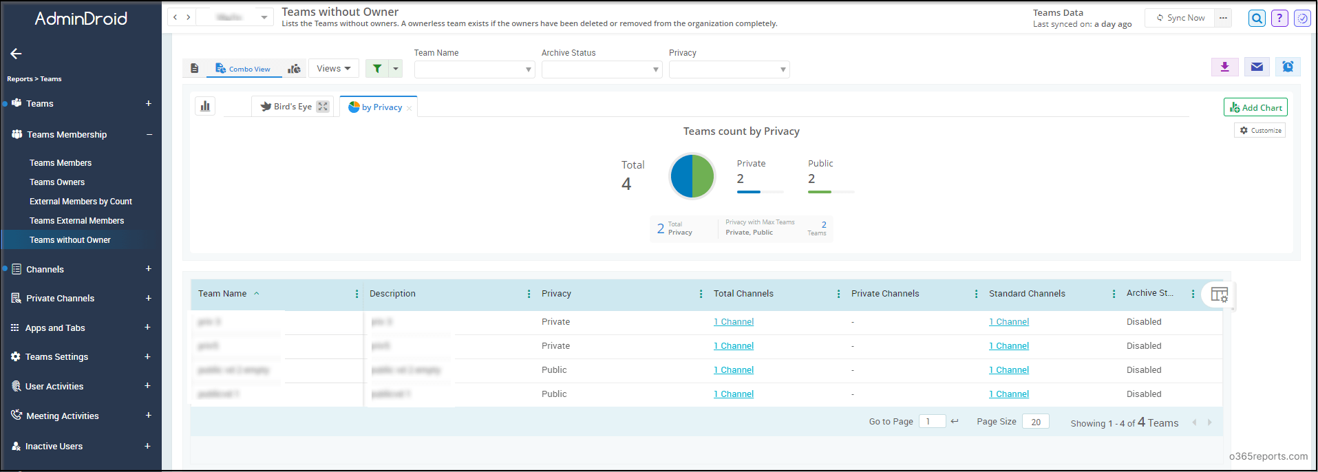Expand the Apps and Tabs section

147,328
